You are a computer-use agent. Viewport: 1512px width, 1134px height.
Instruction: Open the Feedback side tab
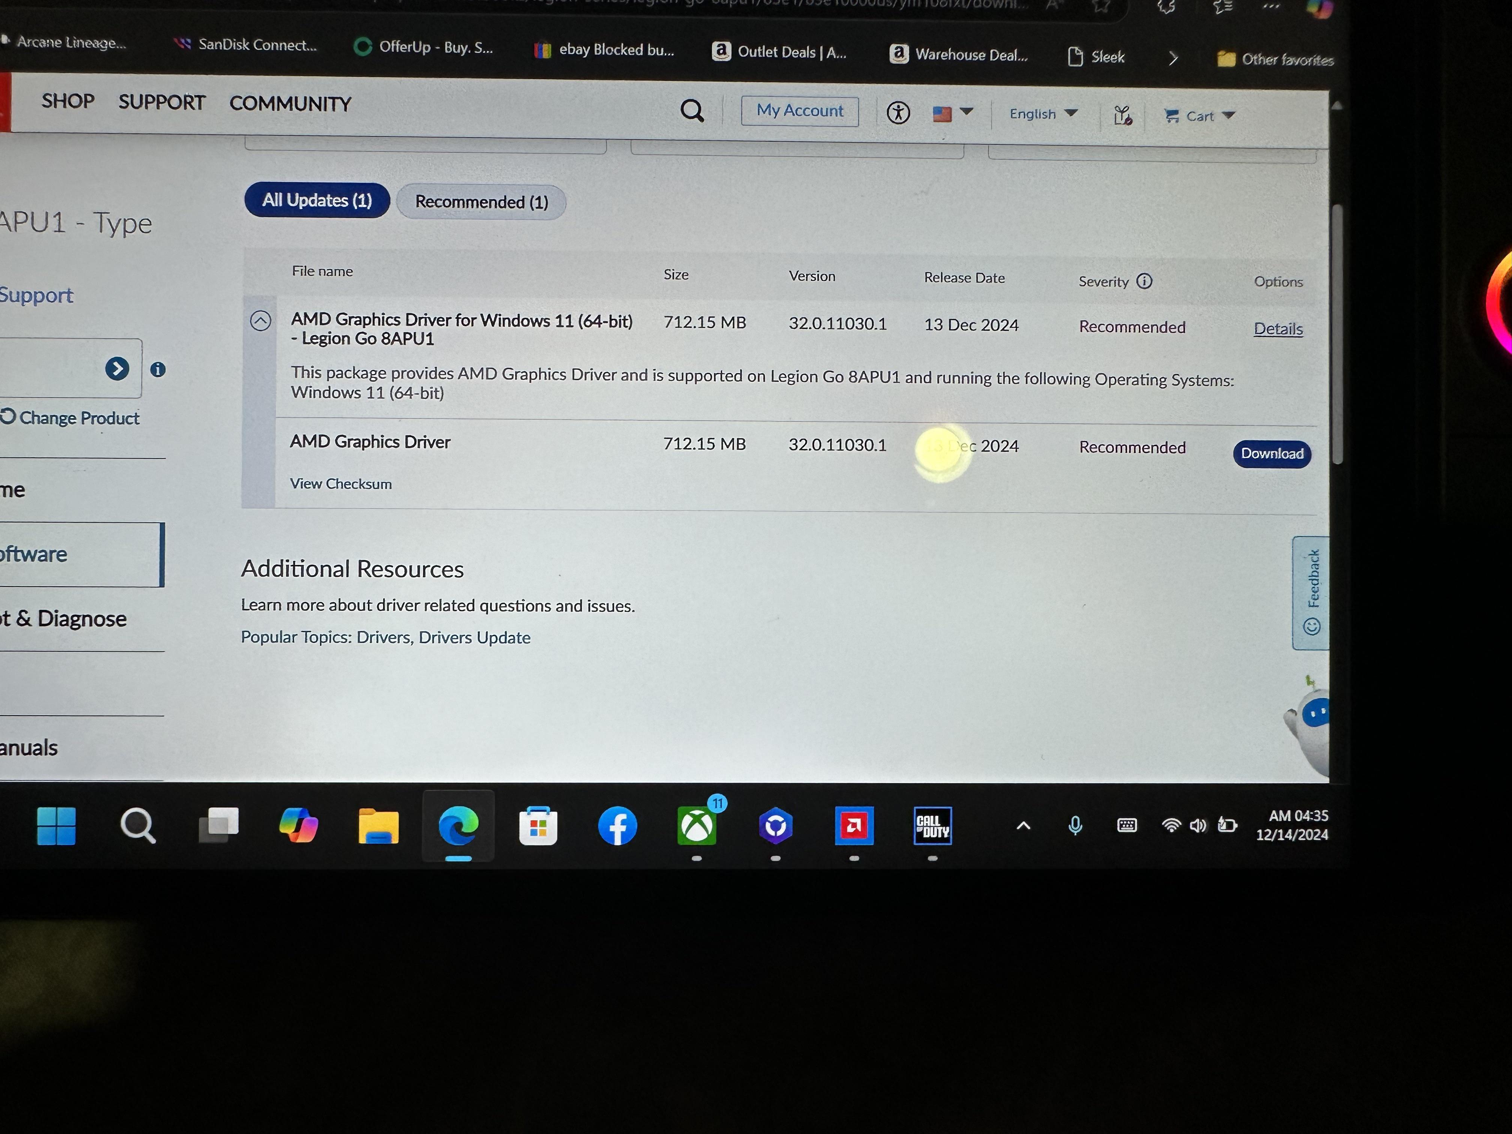point(1310,593)
